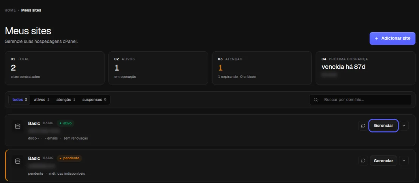Screen dimensions: 419x183
Task: Click the refresh icon for the ativo site
Action: [363, 126]
